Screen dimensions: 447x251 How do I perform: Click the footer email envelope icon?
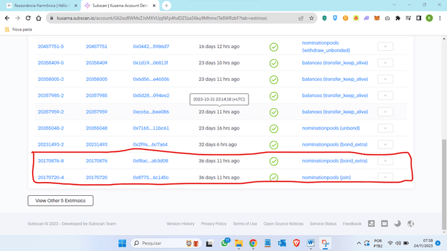[x=371, y=224]
